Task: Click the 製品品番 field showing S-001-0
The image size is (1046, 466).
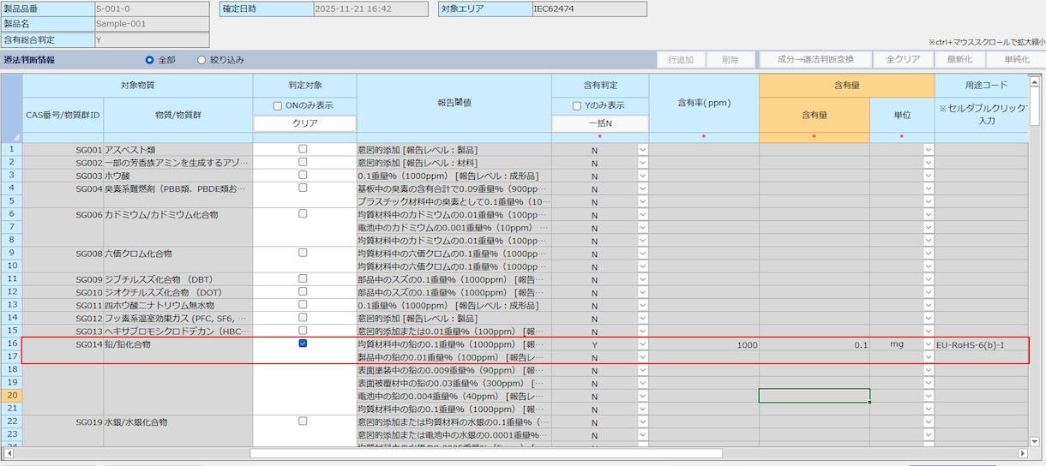Action: (x=151, y=9)
